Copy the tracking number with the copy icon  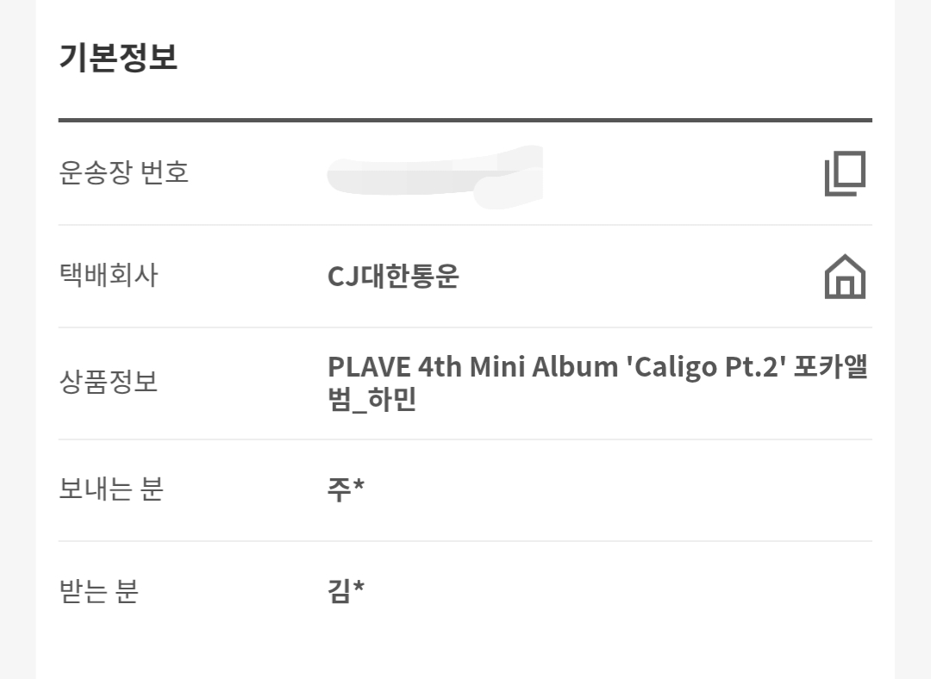click(845, 173)
